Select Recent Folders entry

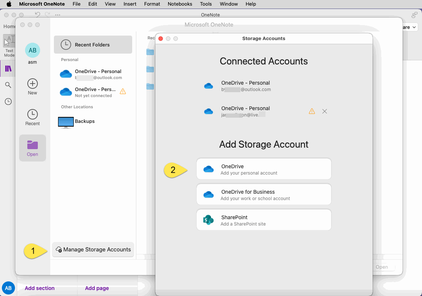[x=93, y=45]
